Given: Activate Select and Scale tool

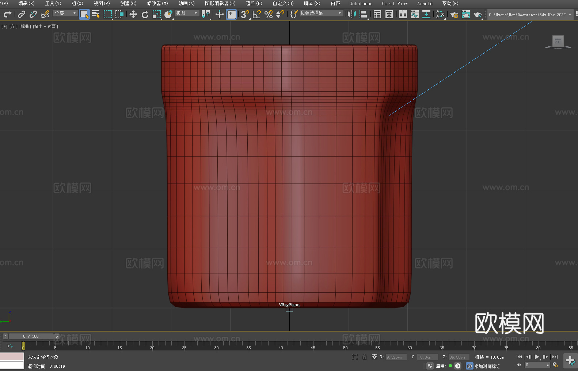Looking at the screenshot, I should tap(157, 14).
